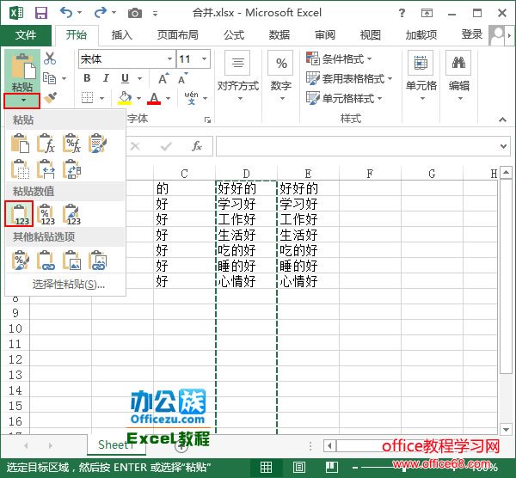Click the camera icon in quick access toolbar
Image resolution: width=516 pixels, height=478 pixels.
[x=135, y=13]
